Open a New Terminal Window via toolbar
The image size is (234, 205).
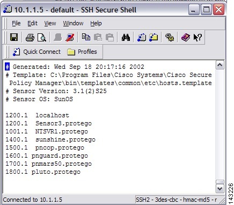[142, 37]
